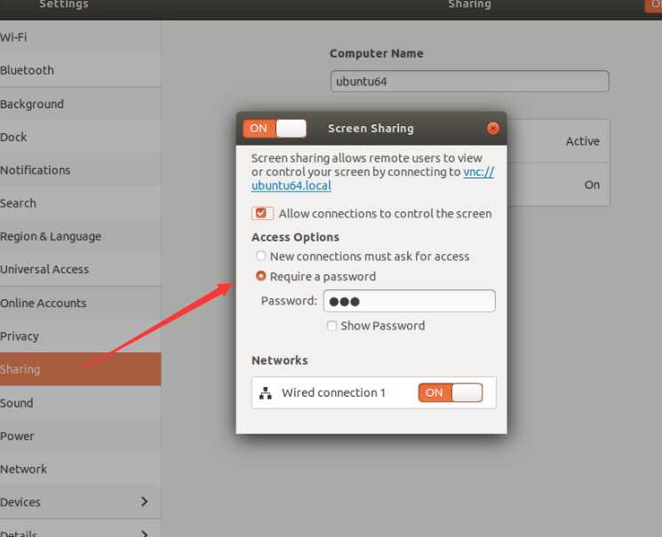This screenshot has width=662, height=537.
Task: Select the highlighted Sharing item
Action: (x=80, y=369)
